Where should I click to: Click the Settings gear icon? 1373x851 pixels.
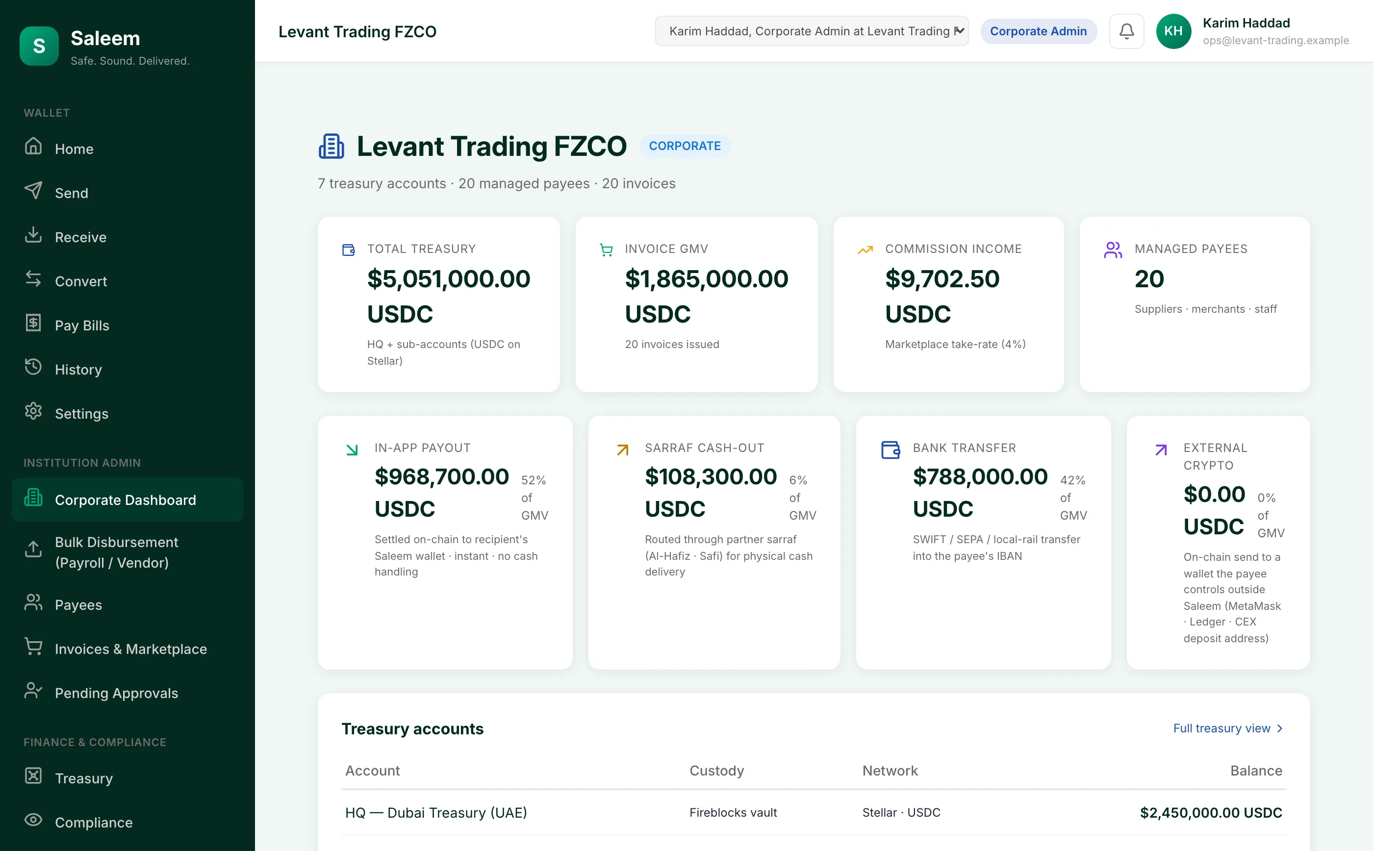pyautogui.click(x=33, y=411)
